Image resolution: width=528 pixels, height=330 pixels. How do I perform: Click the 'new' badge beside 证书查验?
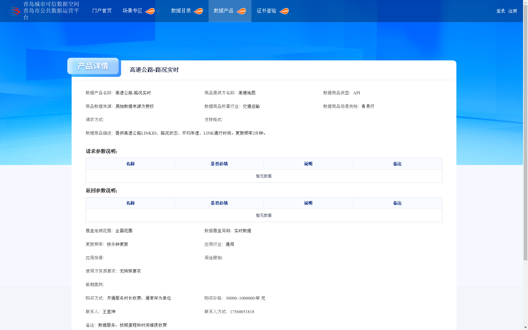tap(284, 11)
